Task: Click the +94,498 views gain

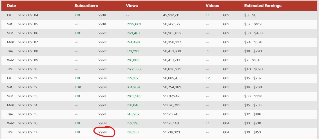Action: (x=133, y=42)
